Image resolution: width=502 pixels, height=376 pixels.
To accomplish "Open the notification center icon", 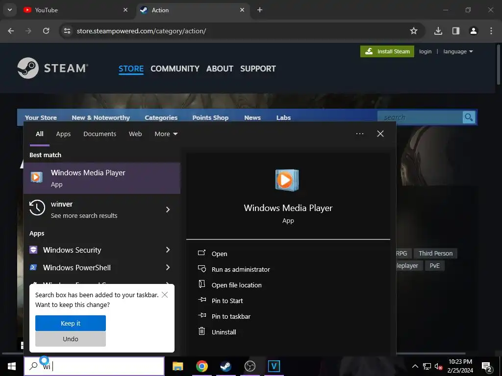I will pos(487,366).
